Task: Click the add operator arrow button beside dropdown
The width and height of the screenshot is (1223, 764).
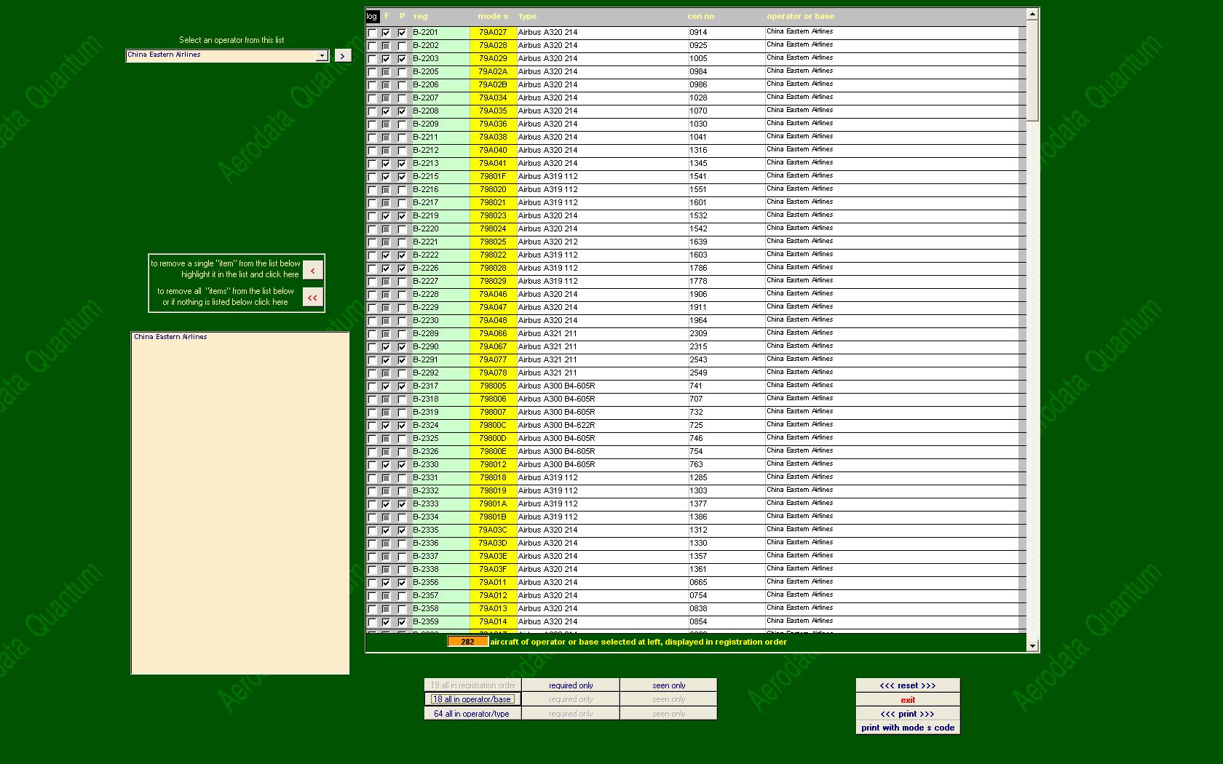Action: pos(342,56)
